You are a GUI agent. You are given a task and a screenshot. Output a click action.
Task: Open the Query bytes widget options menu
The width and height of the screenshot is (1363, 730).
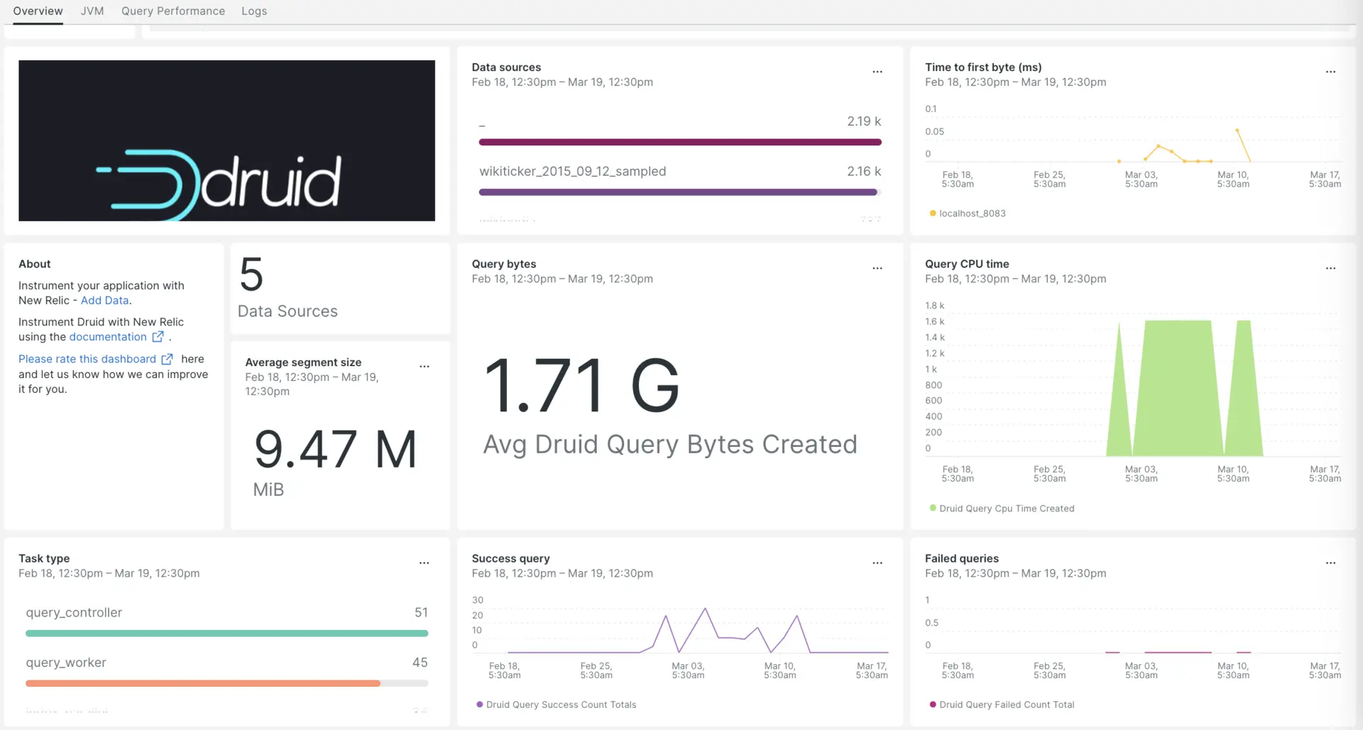pos(877,268)
